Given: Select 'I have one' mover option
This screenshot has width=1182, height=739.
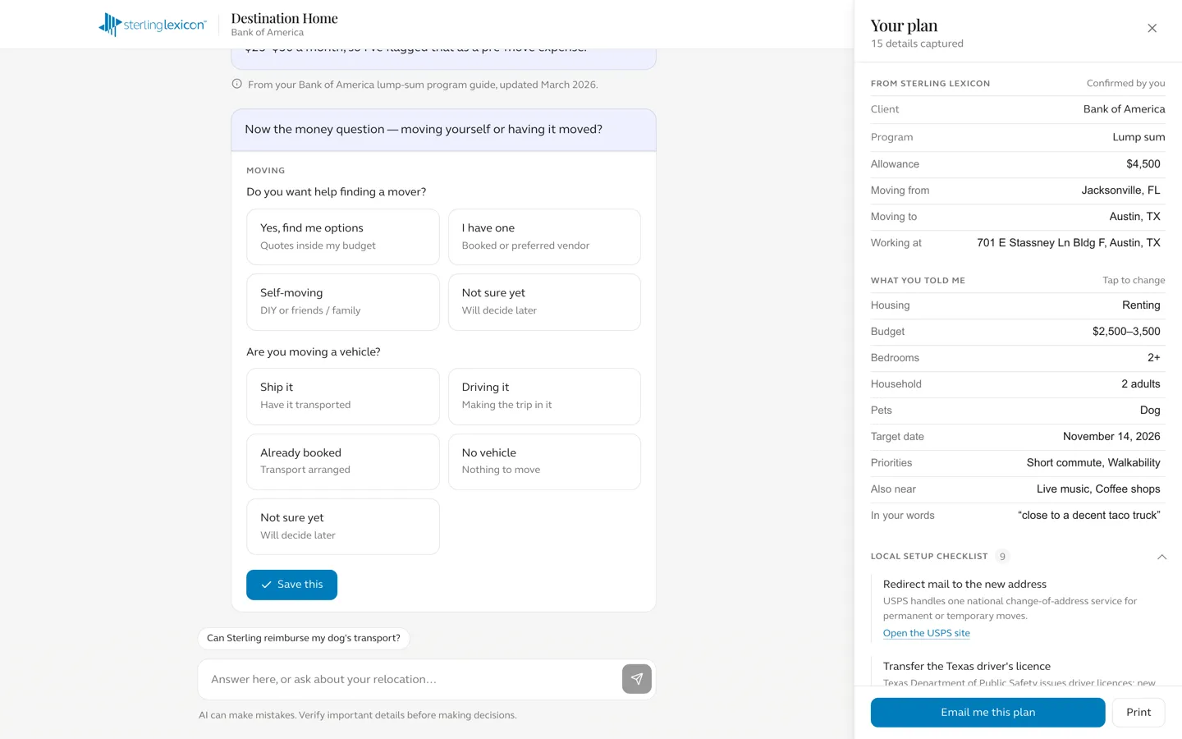Looking at the screenshot, I should [544, 236].
